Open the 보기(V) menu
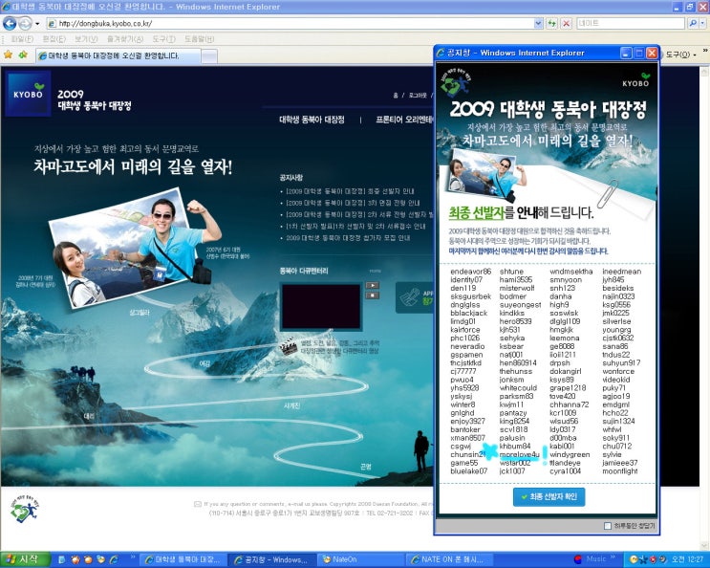This screenshot has width=710, height=568. (x=86, y=39)
